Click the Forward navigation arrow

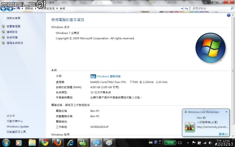(x=10, y=9)
